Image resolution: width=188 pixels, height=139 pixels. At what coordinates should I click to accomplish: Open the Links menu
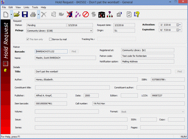click(x=26, y=7)
